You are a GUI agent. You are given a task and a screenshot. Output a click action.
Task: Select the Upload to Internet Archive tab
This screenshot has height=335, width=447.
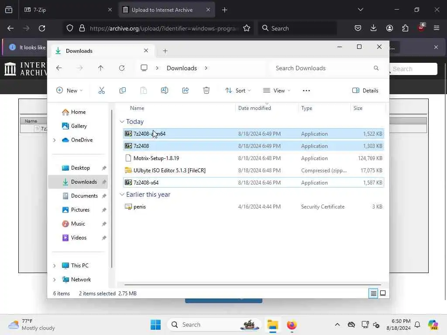tap(167, 10)
